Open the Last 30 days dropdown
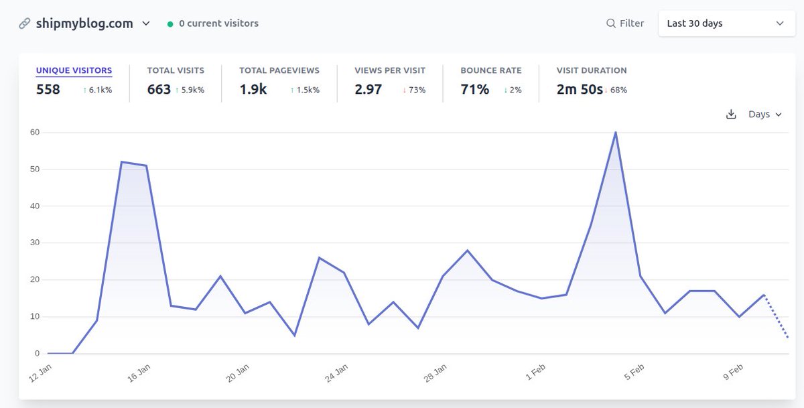804x408 pixels. [726, 23]
